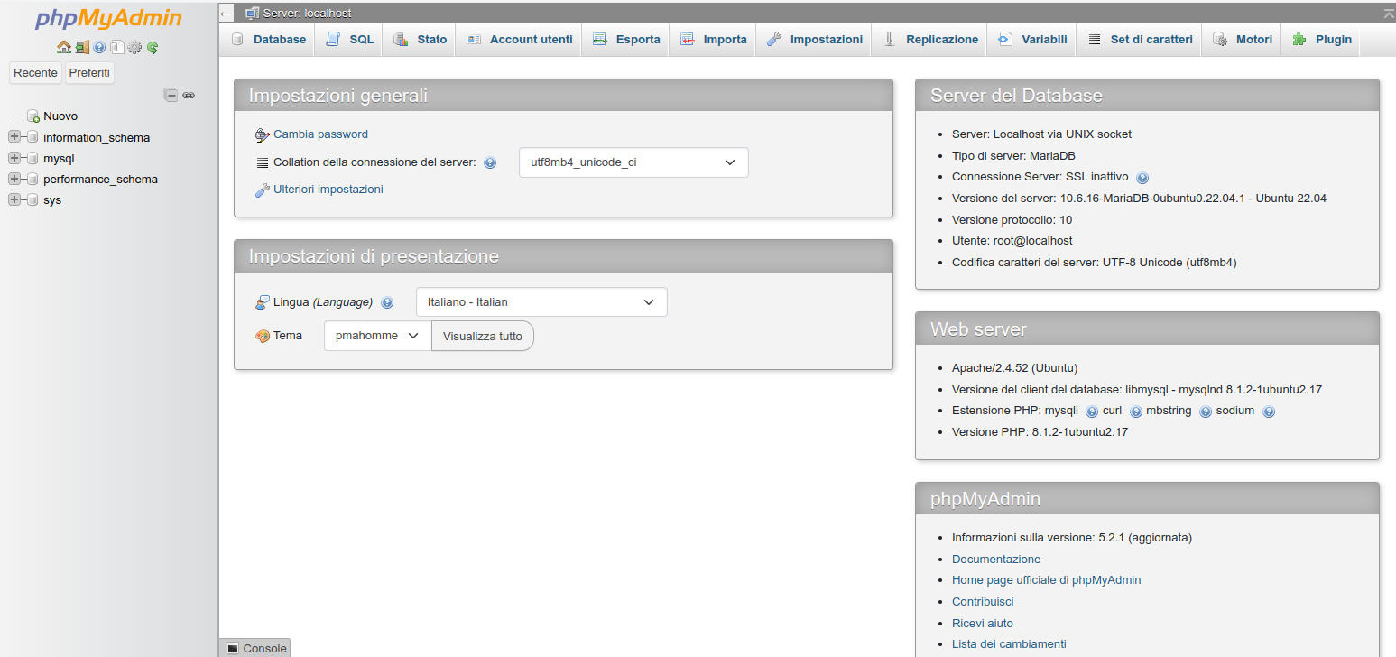Click the phpMyAdmin logo
This screenshot has width=1396, height=657.
108,19
